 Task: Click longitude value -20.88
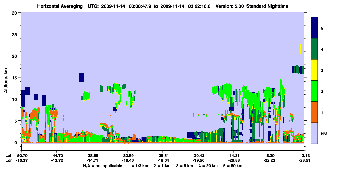233,161
